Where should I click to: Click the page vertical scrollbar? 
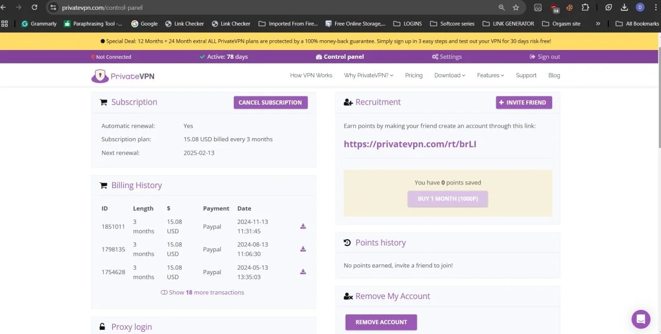pos(659,98)
